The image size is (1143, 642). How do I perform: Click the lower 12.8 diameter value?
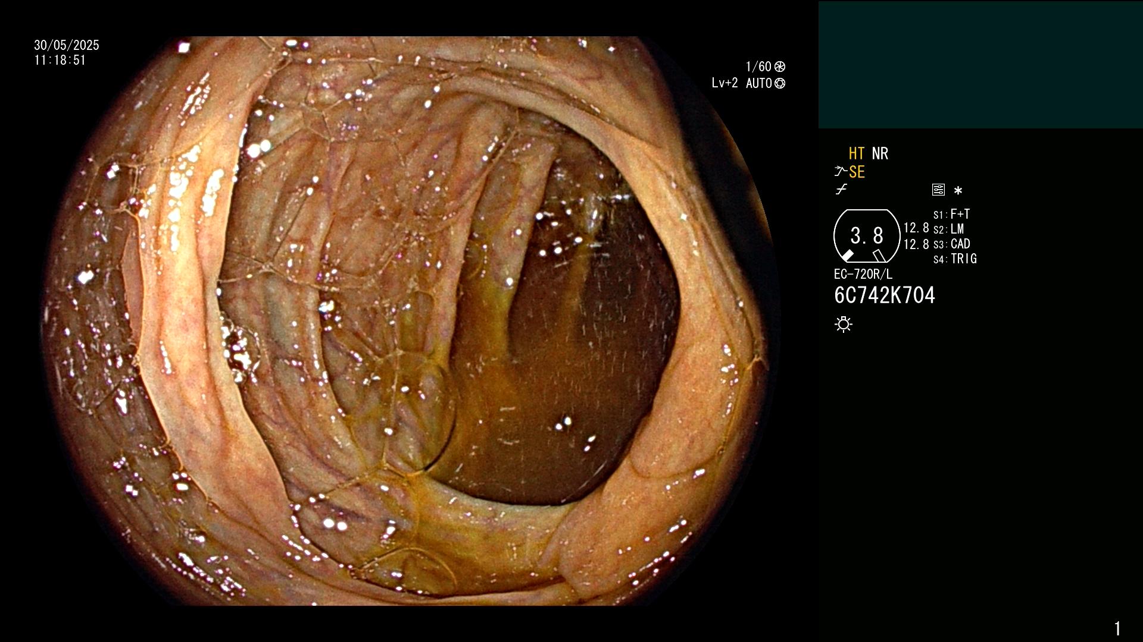(916, 244)
